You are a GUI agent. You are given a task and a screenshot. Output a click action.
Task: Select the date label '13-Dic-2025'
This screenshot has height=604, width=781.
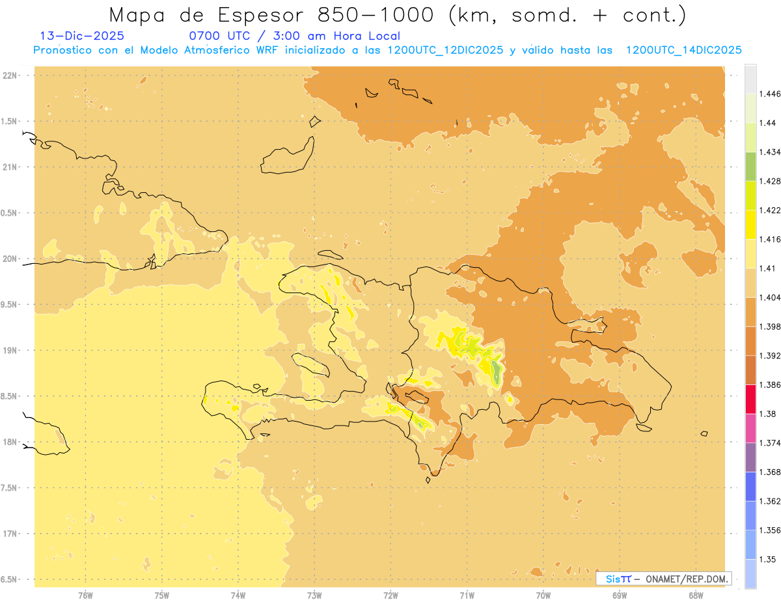pos(82,36)
